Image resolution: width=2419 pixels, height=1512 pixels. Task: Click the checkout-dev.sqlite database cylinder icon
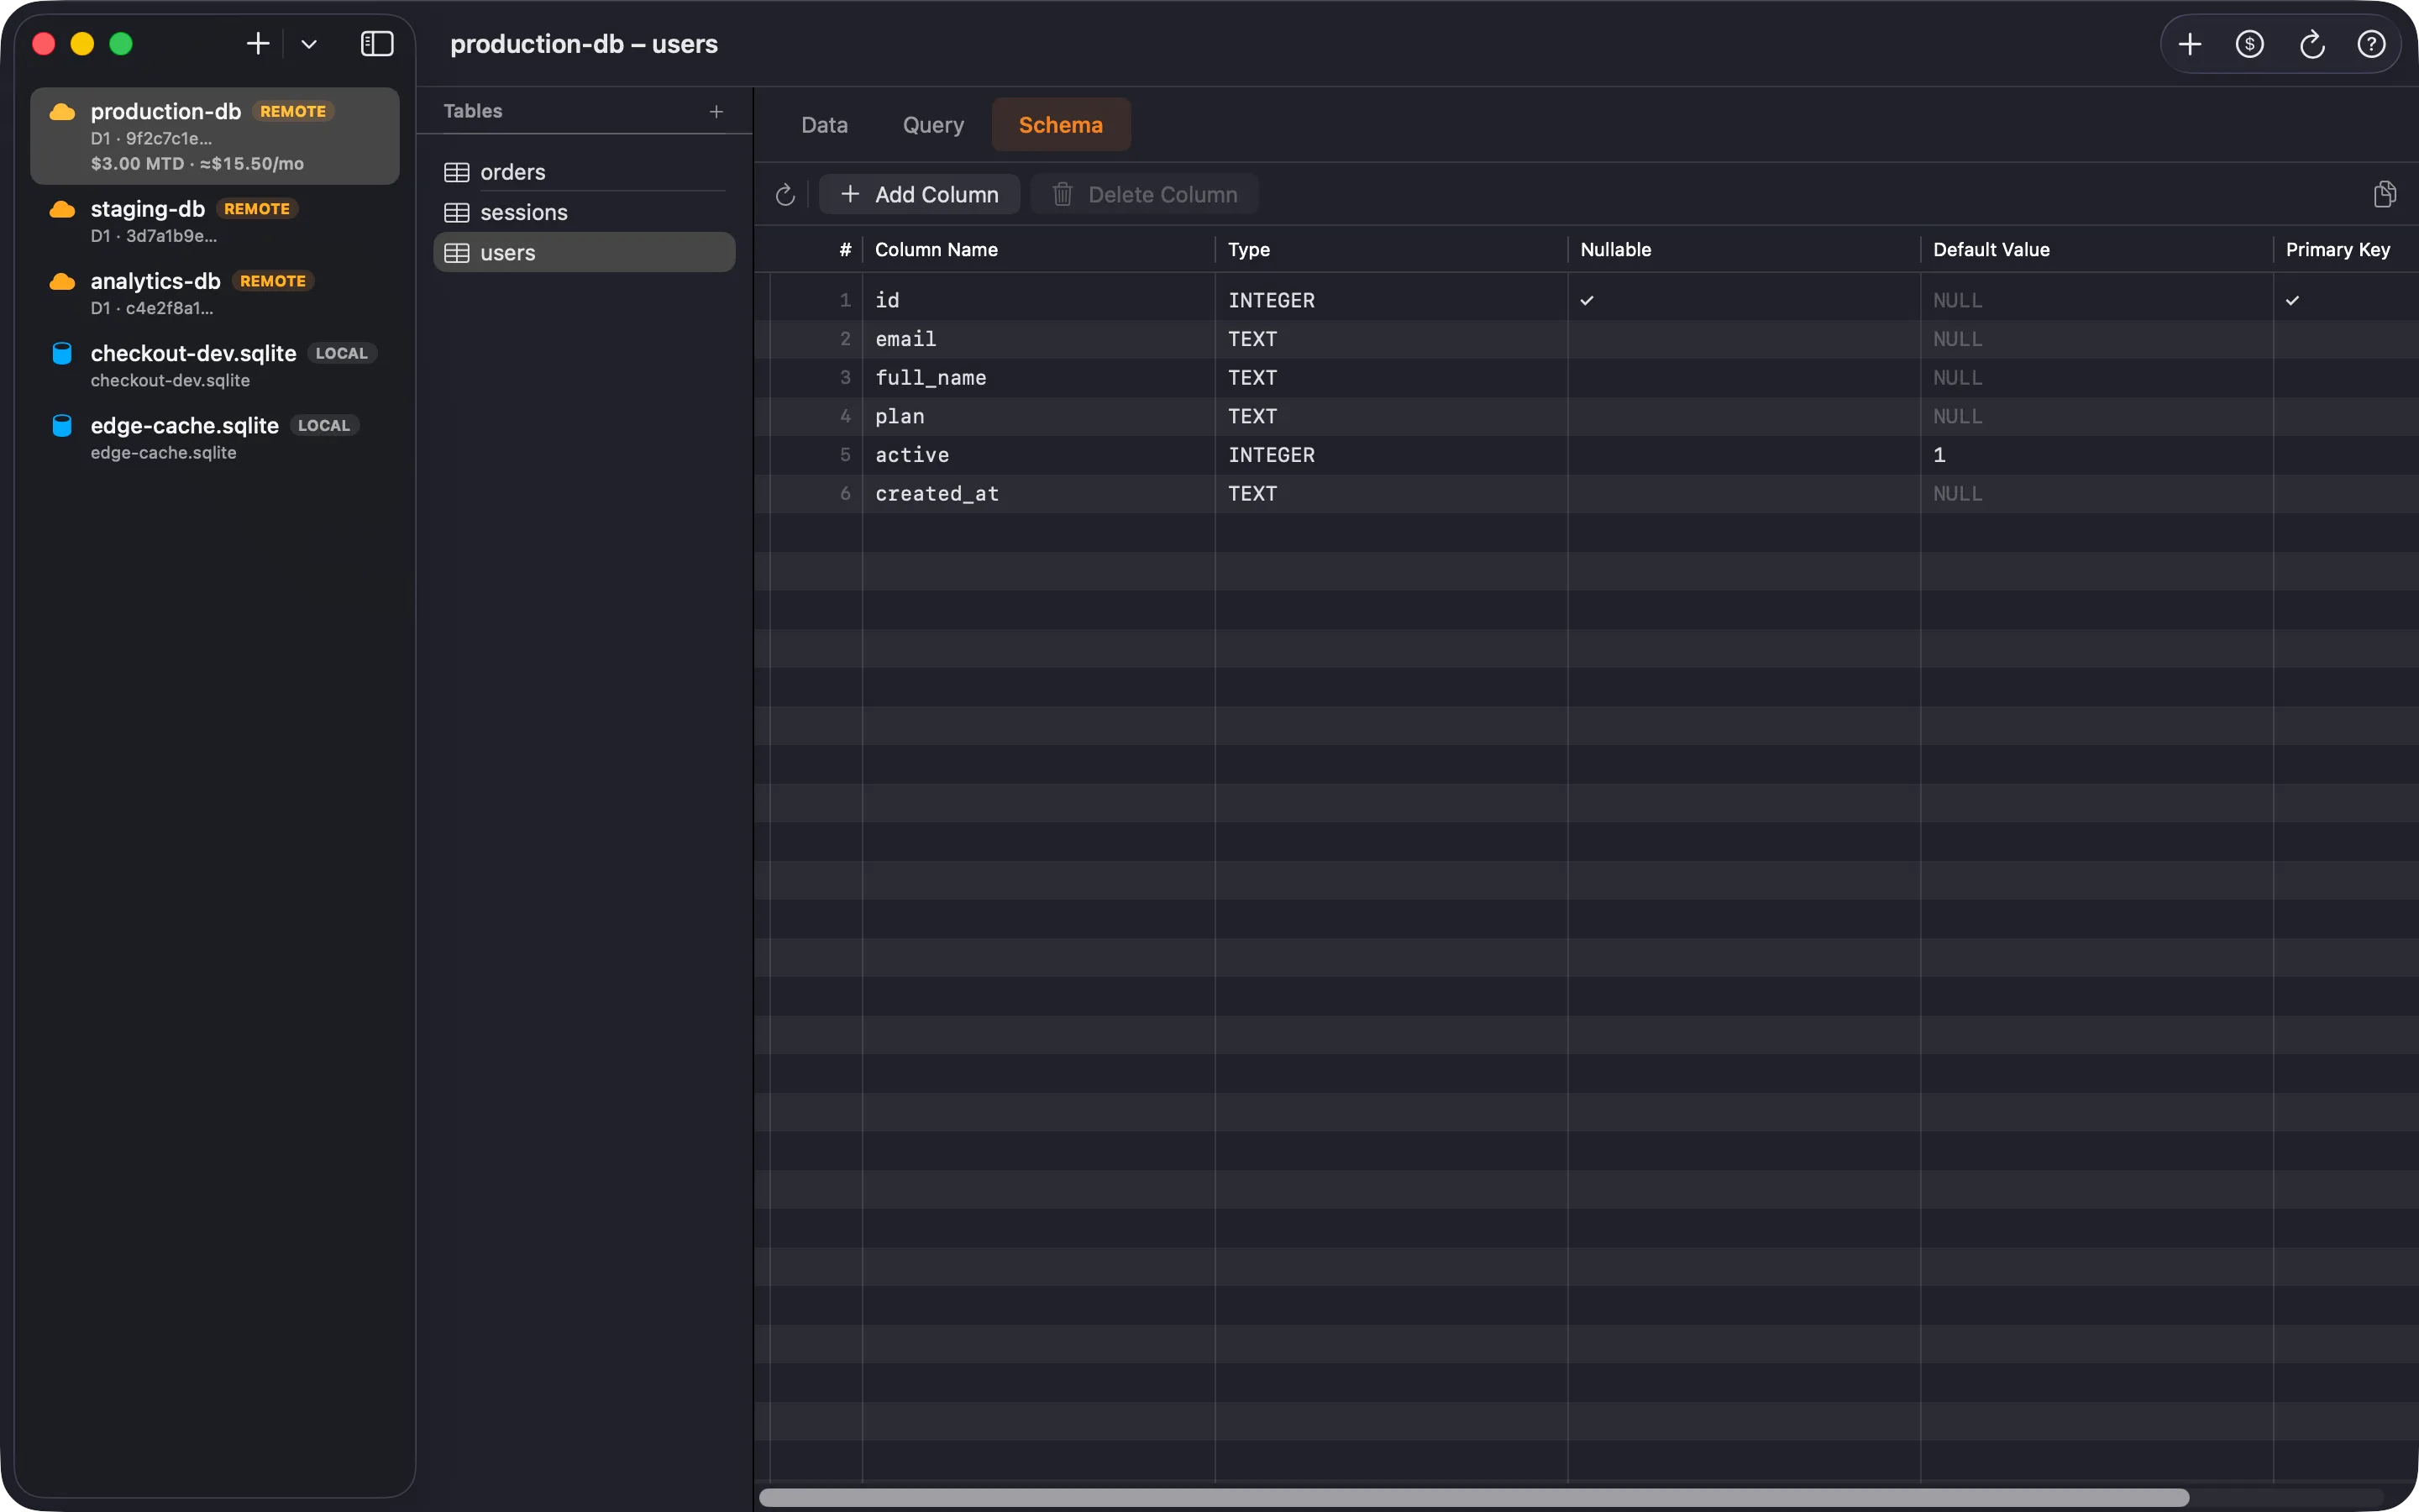(62, 353)
